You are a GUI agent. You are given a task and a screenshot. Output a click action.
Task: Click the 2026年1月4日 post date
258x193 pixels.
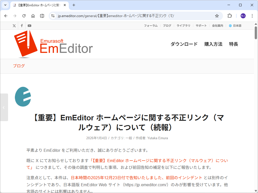(96, 138)
